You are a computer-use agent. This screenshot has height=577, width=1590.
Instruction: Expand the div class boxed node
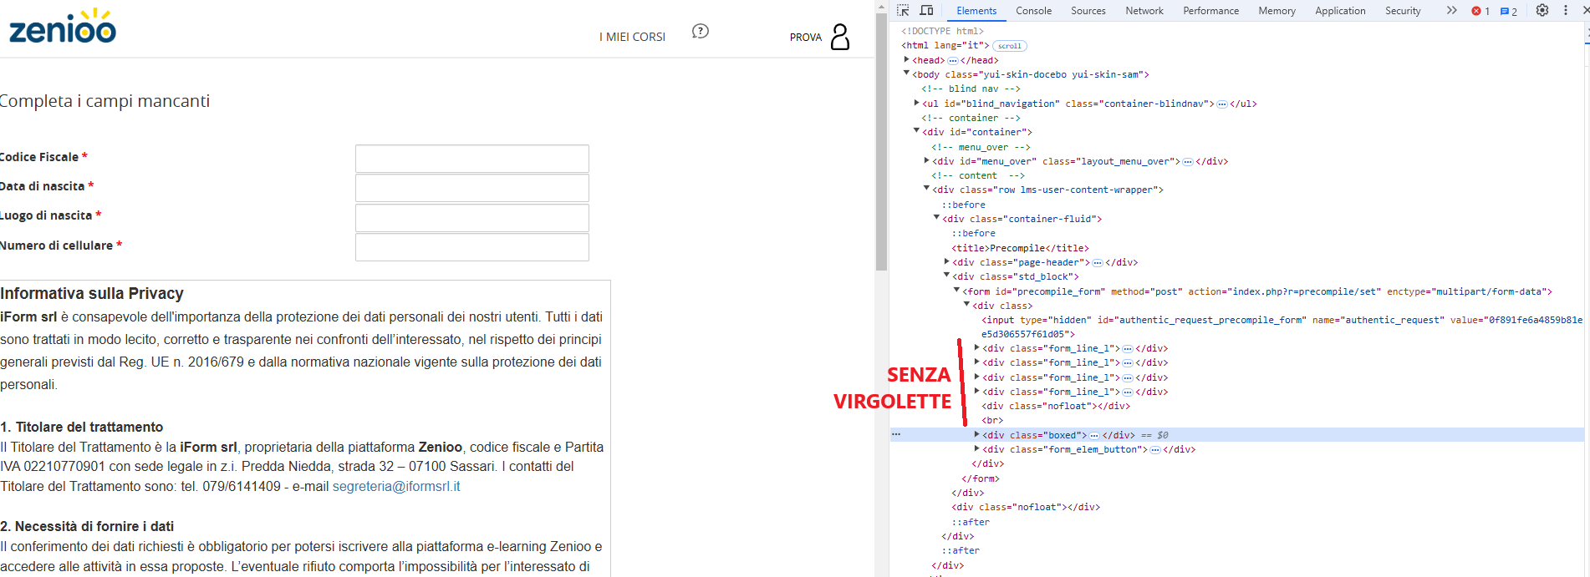(976, 434)
